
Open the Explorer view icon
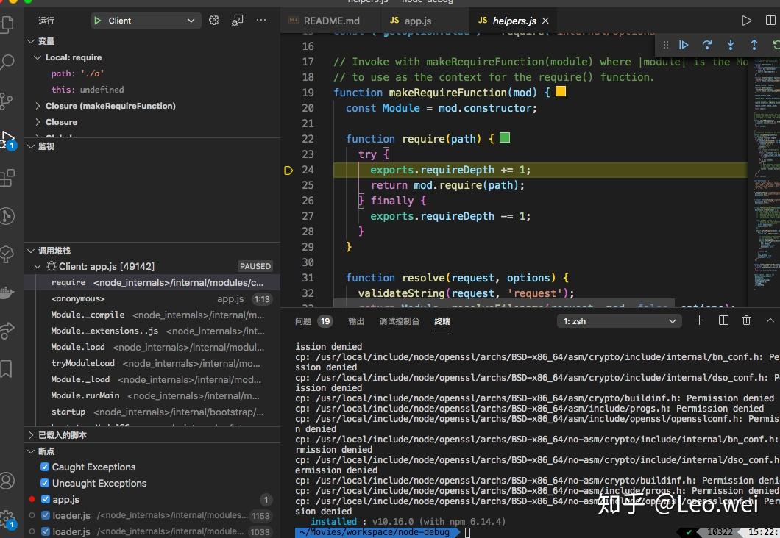pyautogui.click(x=10, y=24)
